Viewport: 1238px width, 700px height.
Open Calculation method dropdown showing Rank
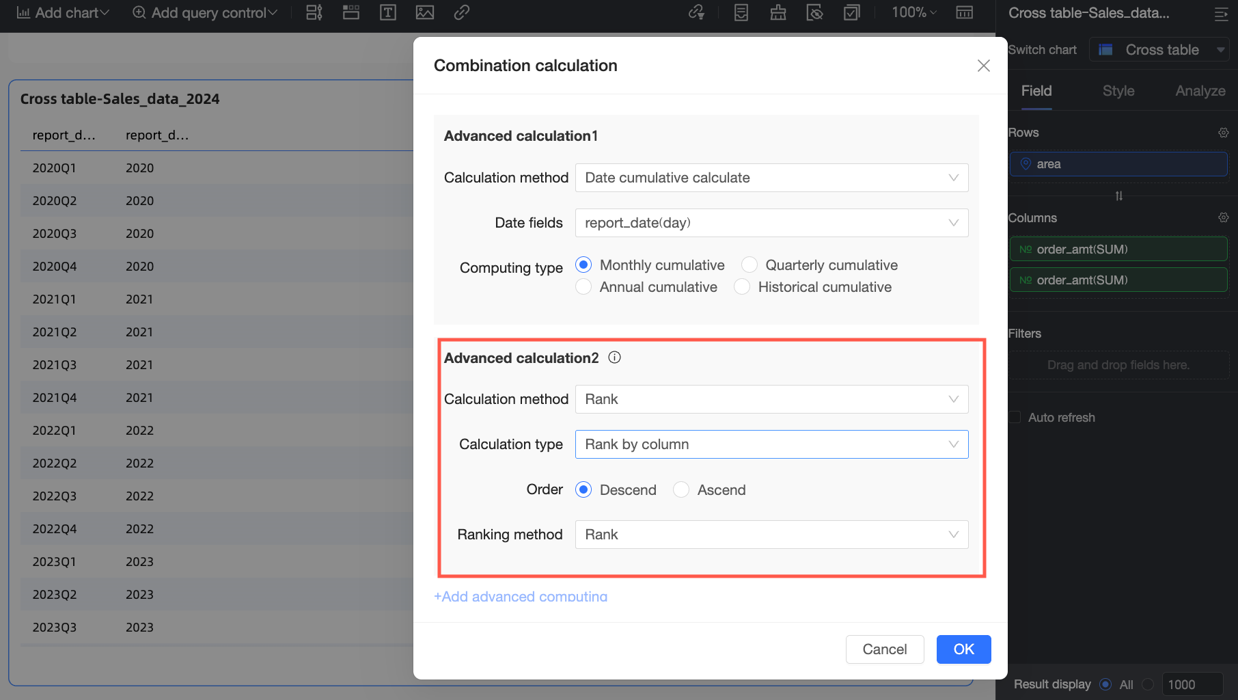tap(771, 399)
